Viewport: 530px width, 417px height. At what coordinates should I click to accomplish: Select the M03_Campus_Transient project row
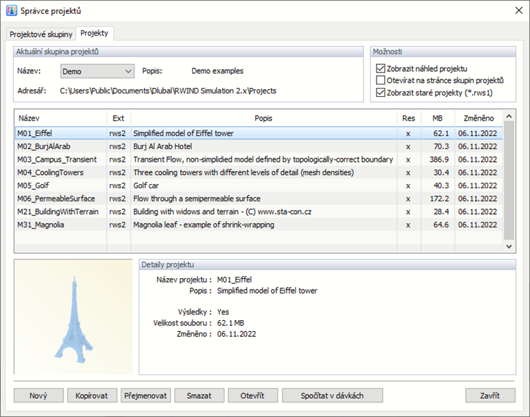click(x=259, y=160)
